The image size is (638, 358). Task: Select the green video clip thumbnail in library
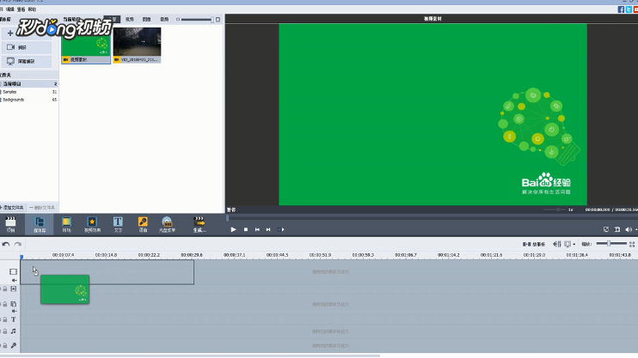86,46
